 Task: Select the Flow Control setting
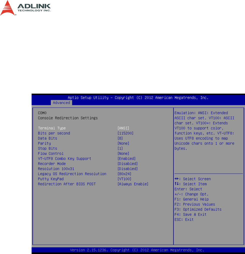51,153
